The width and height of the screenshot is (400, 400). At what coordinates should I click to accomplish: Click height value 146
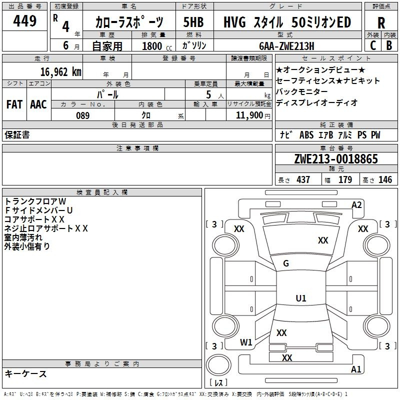pyautogui.click(x=385, y=179)
